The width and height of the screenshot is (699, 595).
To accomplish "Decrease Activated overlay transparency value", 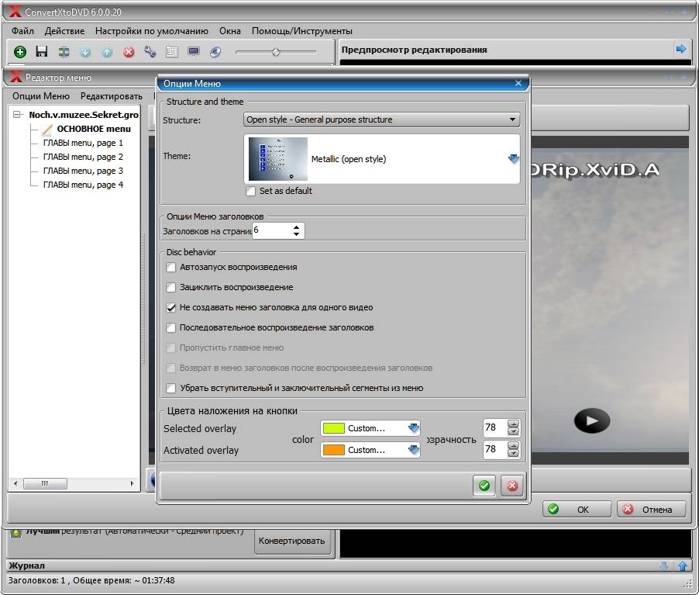I will click(513, 453).
